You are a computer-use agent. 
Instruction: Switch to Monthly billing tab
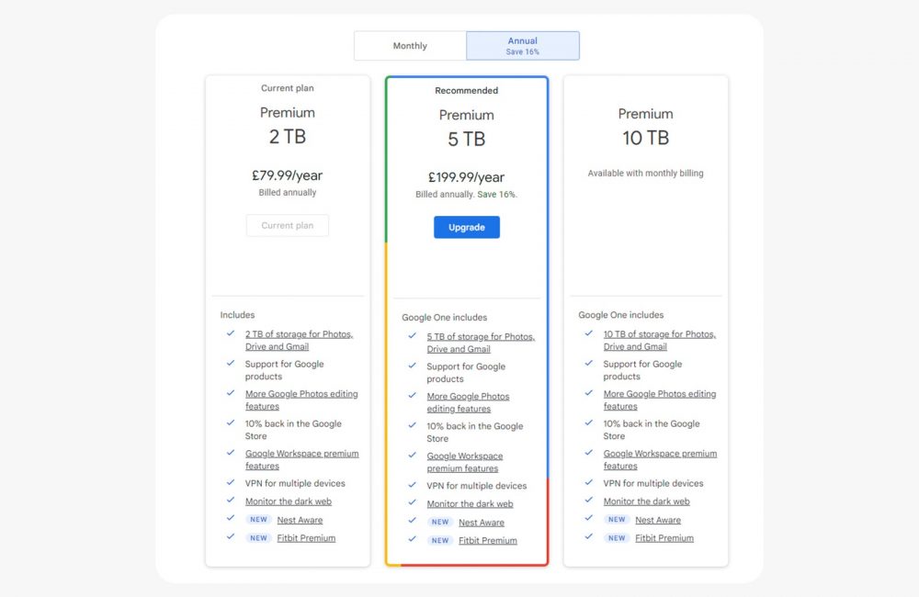(x=410, y=46)
